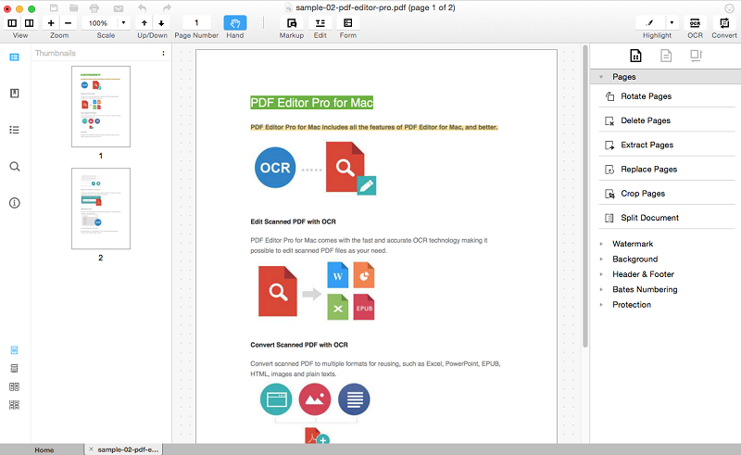Click the print icon in title bar
This screenshot has width=741, height=455.
[94, 8]
